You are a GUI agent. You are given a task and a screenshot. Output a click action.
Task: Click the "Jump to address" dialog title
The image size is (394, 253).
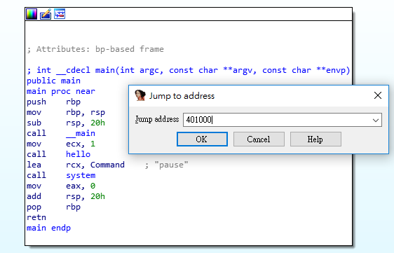point(182,96)
